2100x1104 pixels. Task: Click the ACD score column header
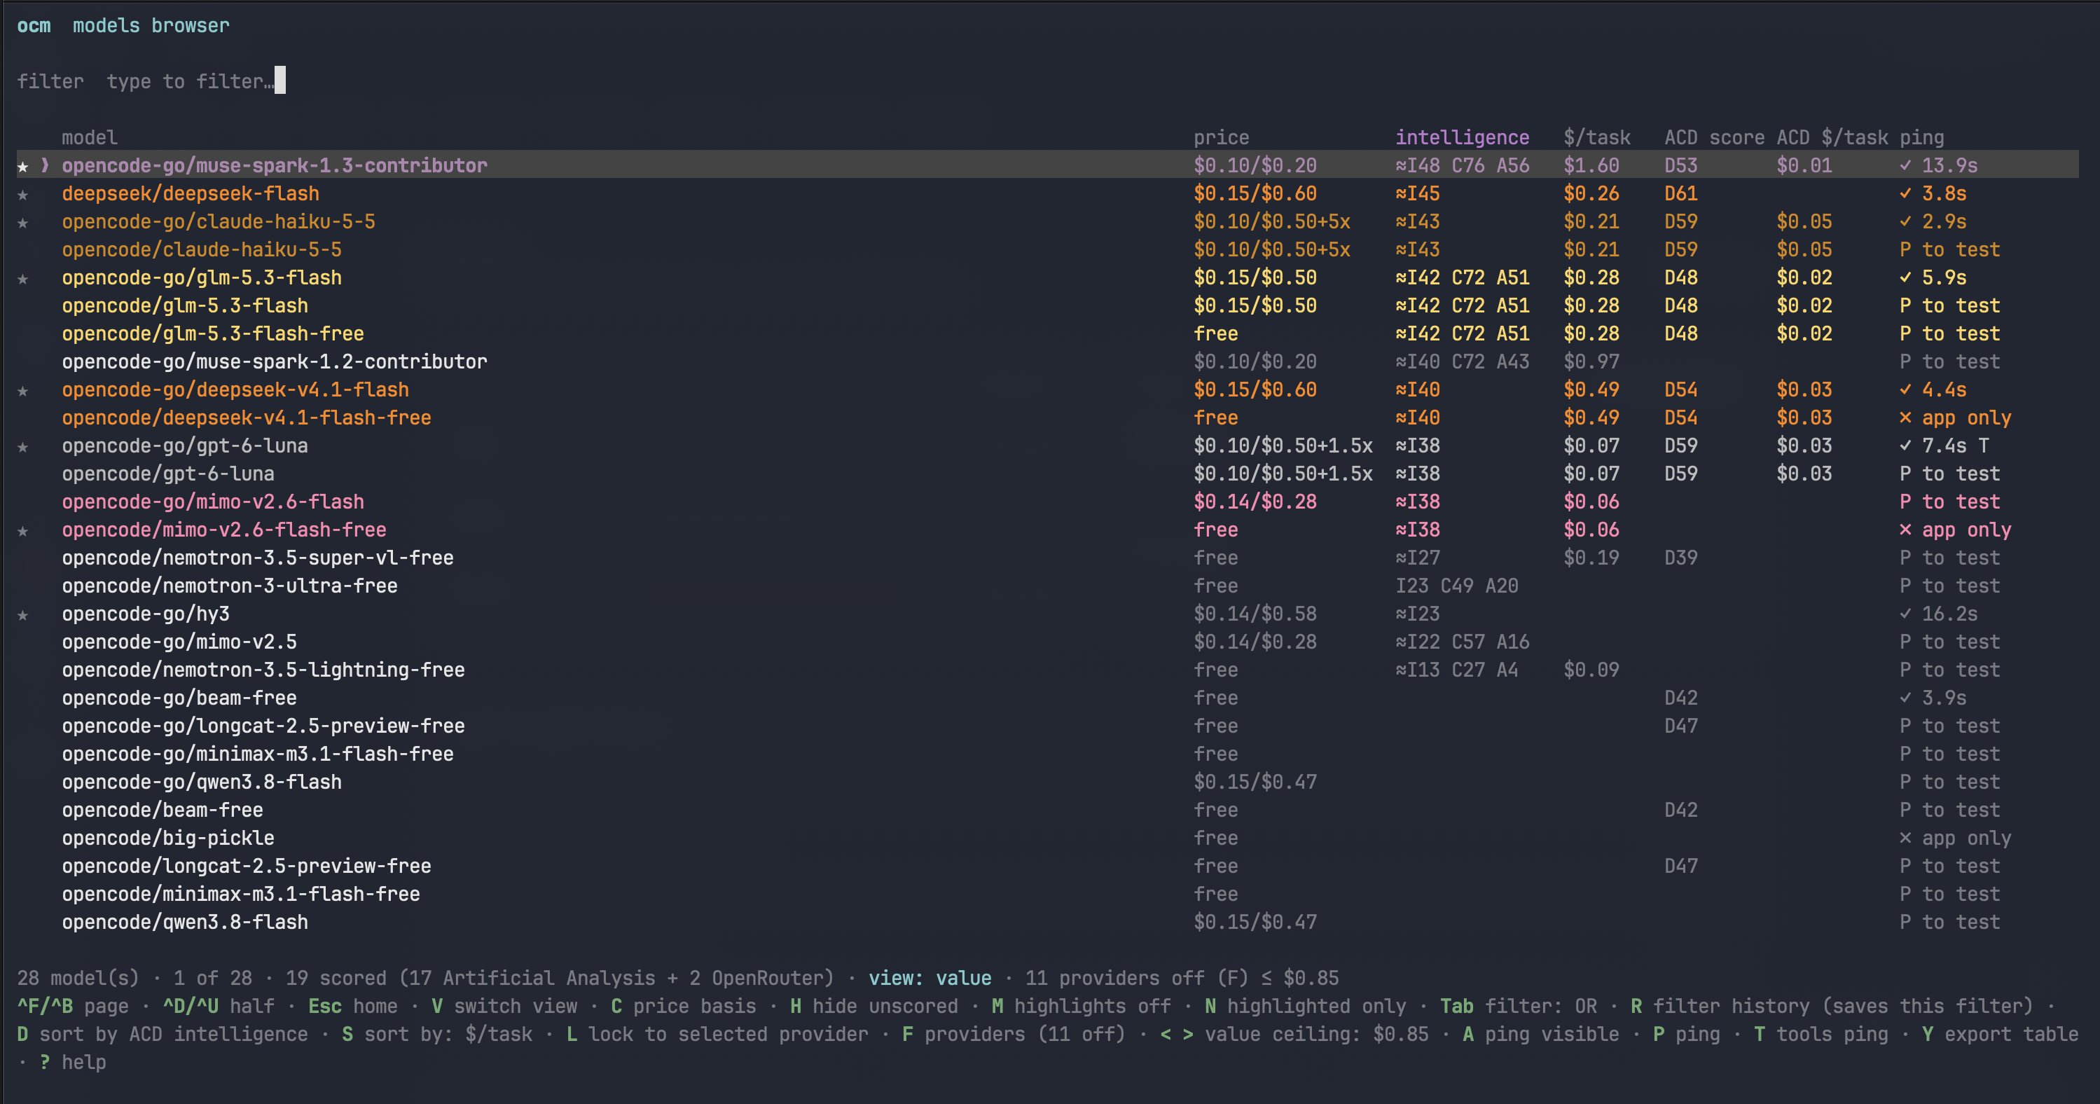point(1715,137)
